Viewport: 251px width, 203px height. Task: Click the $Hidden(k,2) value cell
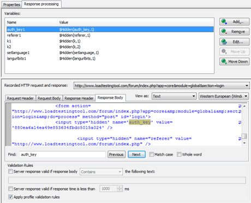point(70,47)
